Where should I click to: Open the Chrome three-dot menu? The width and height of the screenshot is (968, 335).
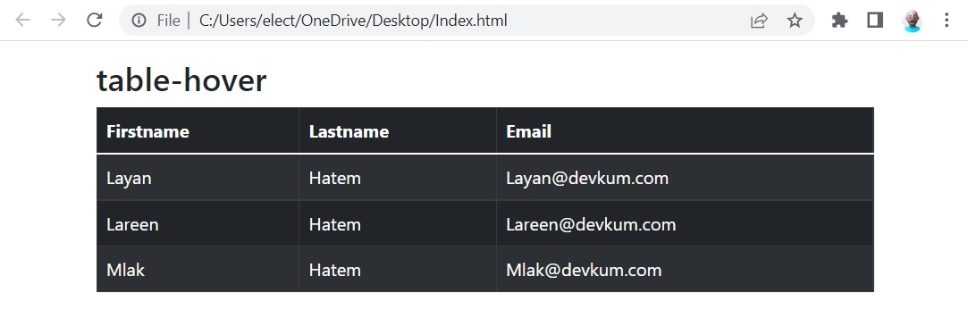coord(947,21)
